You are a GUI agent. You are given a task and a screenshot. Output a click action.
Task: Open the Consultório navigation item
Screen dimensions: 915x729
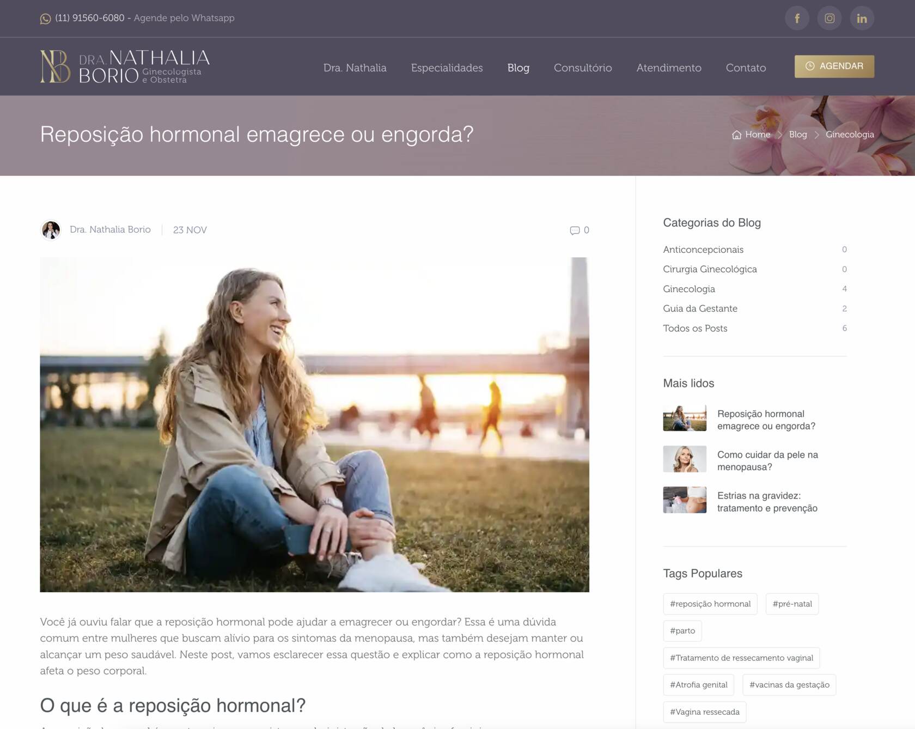(583, 68)
